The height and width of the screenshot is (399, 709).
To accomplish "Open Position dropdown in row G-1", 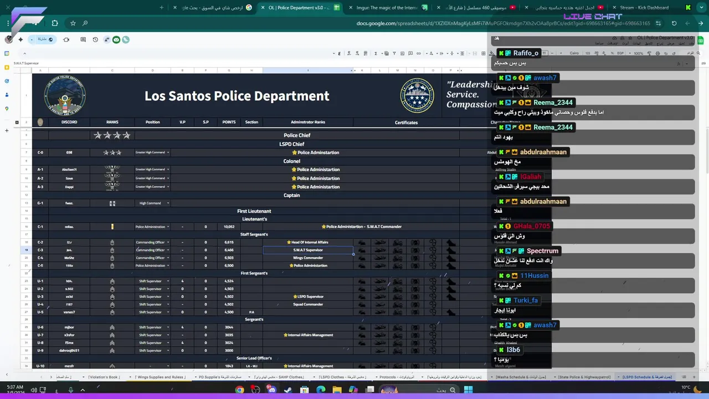I will click(168, 203).
